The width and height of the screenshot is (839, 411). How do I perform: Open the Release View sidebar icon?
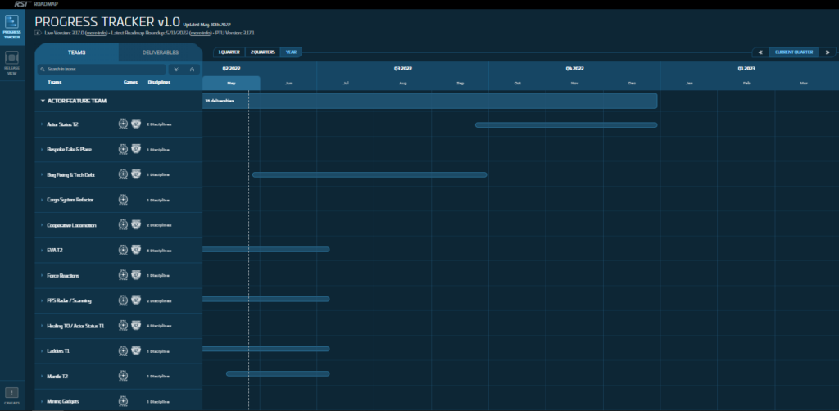click(11, 62)
